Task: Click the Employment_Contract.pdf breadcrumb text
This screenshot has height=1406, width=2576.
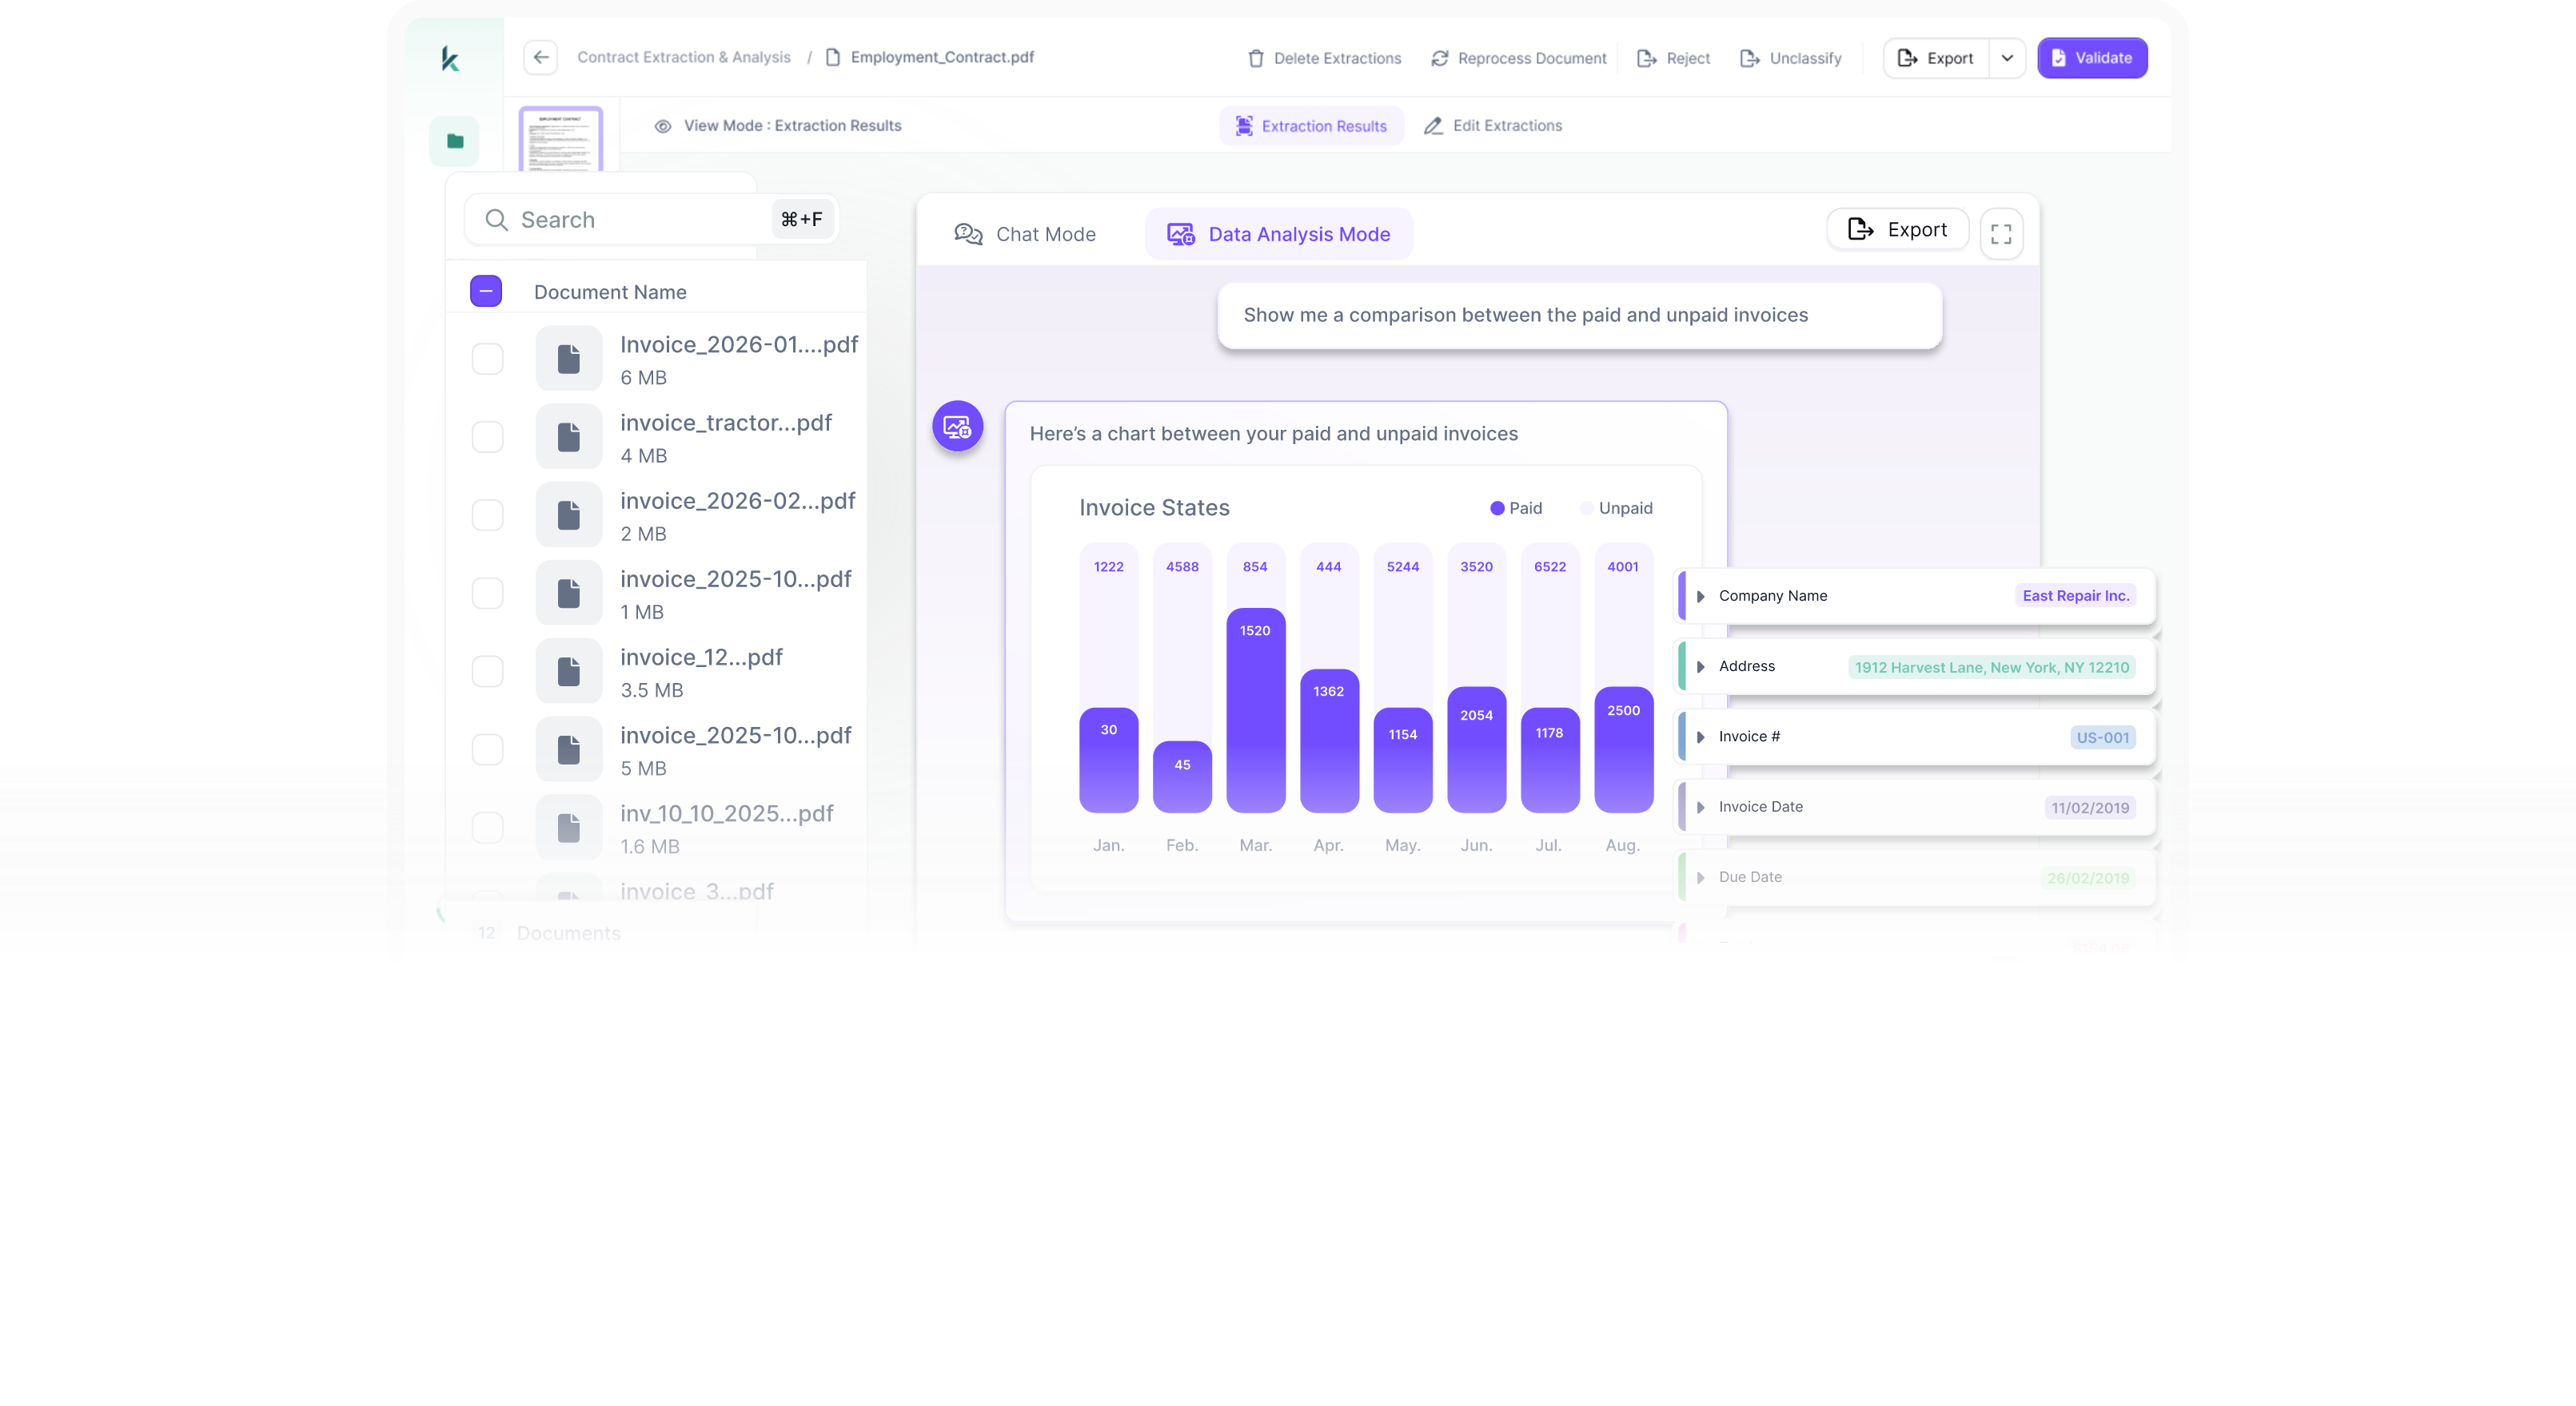Action: point(942,57)
